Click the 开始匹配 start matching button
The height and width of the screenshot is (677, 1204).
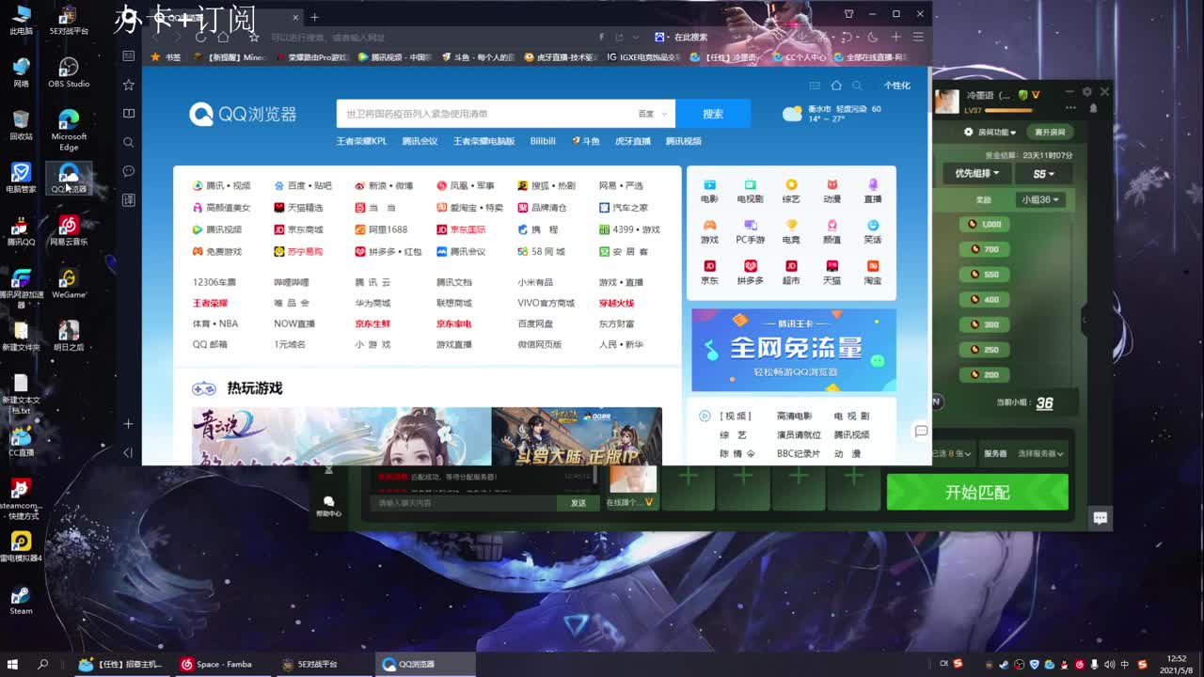click(x=977, y=492)
